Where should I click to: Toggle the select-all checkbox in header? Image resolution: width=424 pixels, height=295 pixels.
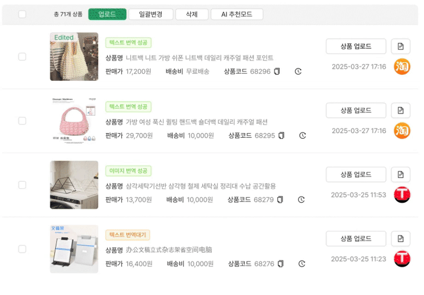pos(22,14)
